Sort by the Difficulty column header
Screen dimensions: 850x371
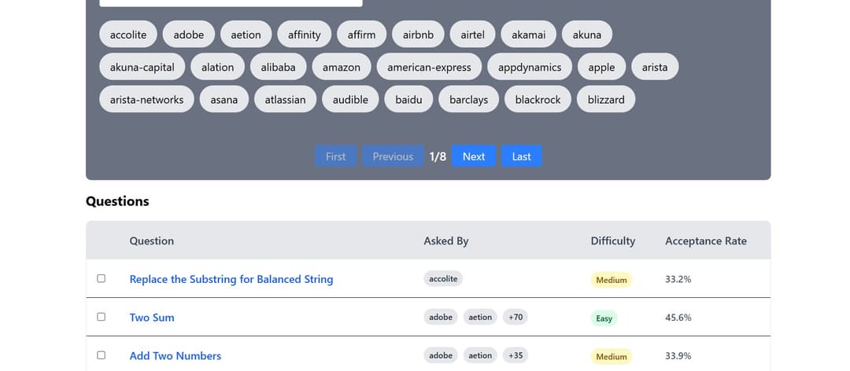pos(612,241)
